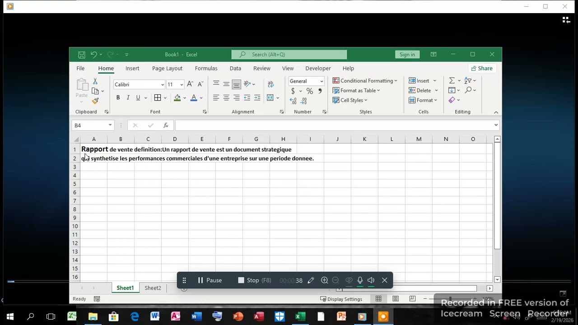Screen dimensions: 578x325
Task: Click the Share button
Action: click(481, 68)
